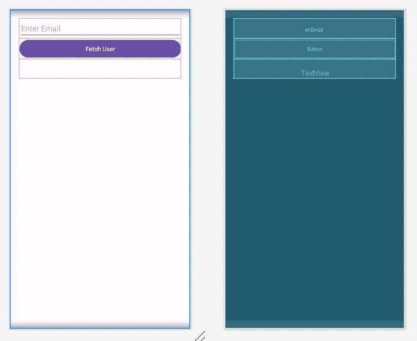The image size is (417, 341).
Task: Select the blueprint's top status bar strip
Action: click(314, 13)
